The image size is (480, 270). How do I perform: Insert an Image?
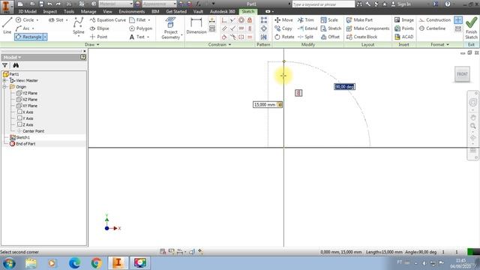pos(404,20)
